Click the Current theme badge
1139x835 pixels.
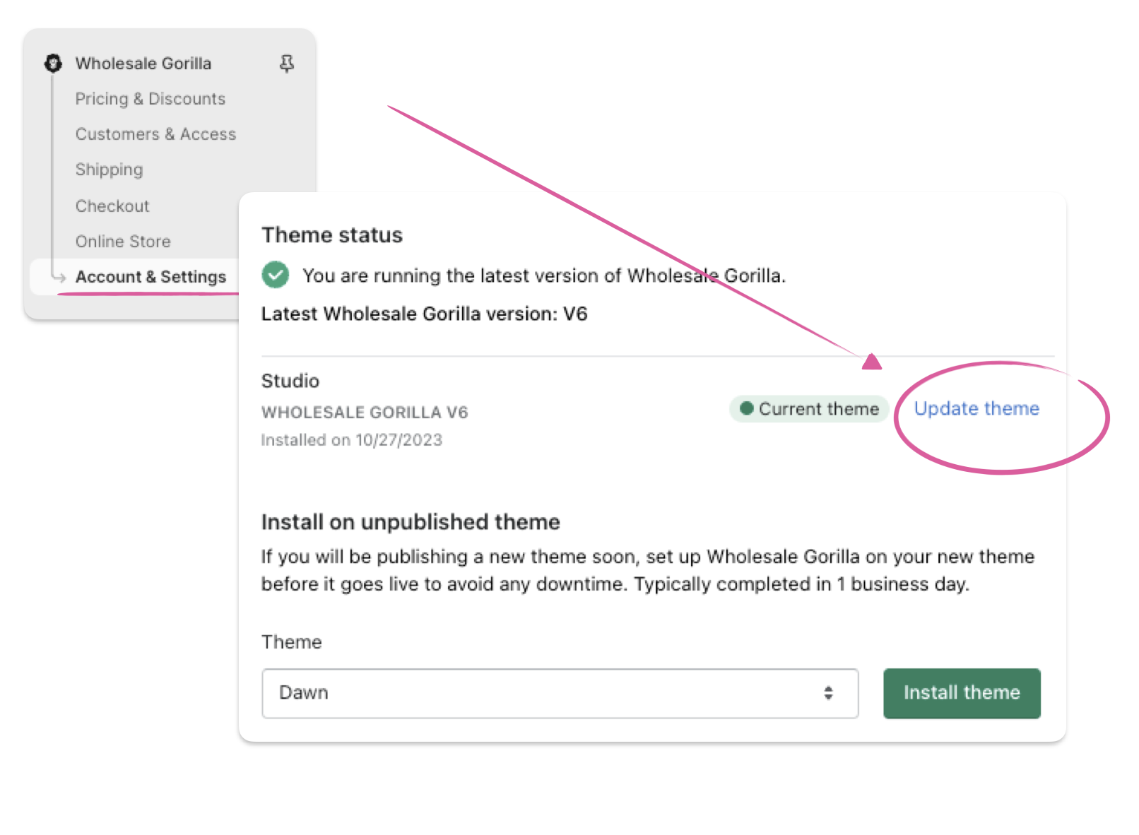tap(809, 409)
